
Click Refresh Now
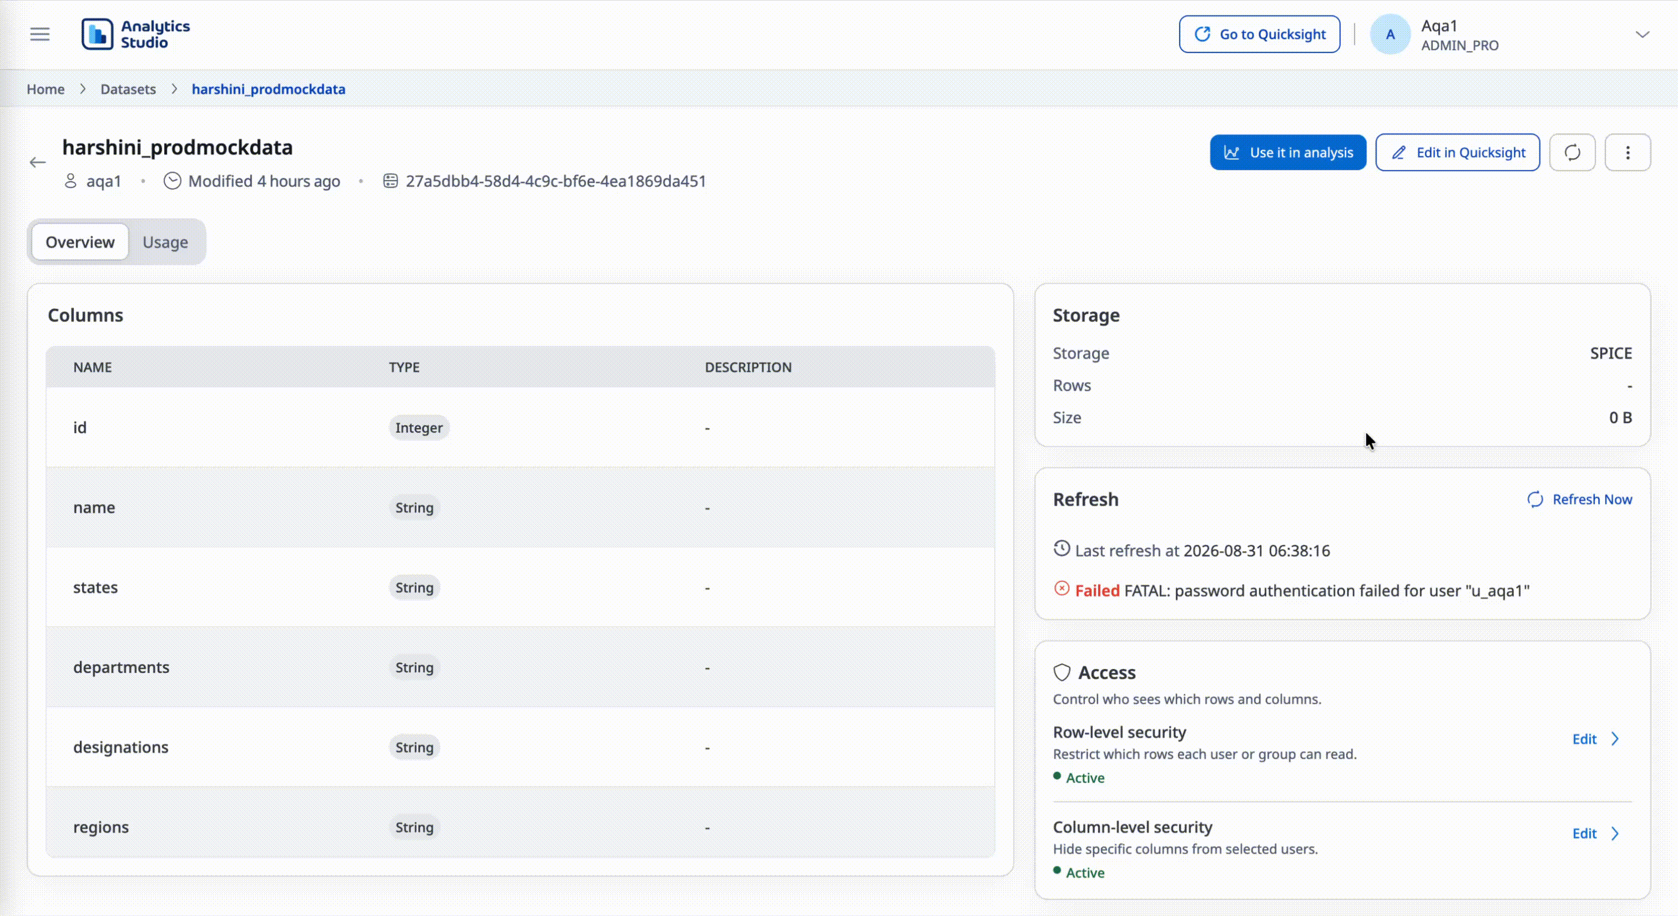[1580, 500]
